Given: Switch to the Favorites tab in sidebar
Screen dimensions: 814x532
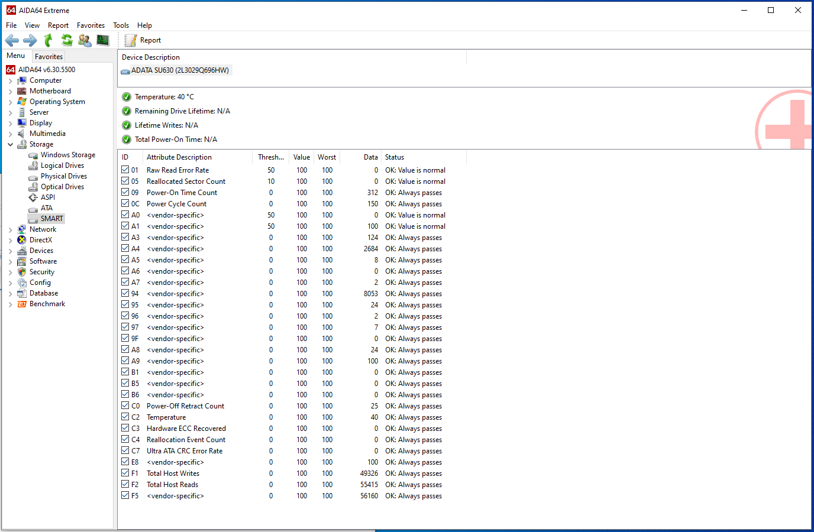Looking at the screenshot, I should pos(49,57).
